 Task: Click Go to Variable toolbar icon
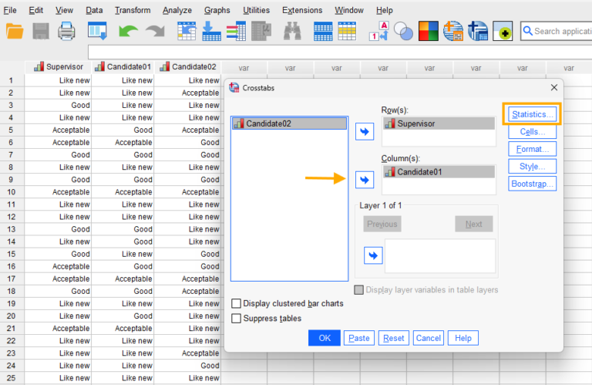[211, 31]
